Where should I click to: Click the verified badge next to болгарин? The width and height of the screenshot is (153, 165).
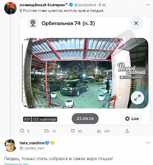71,5
